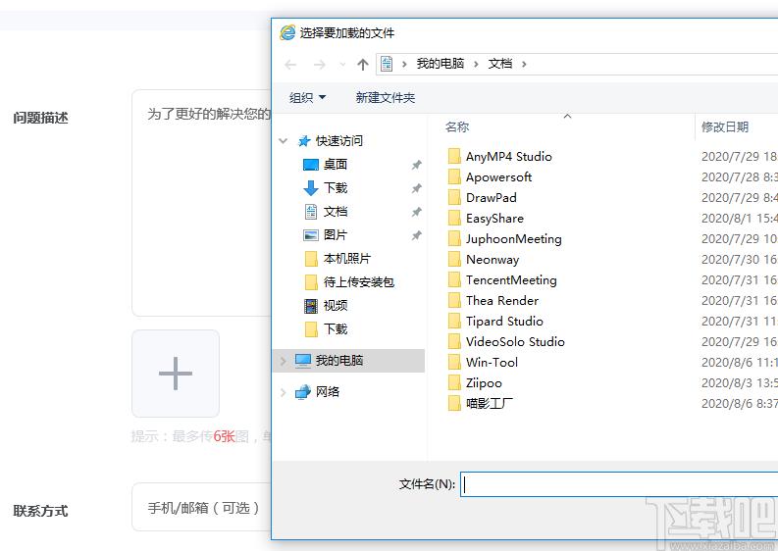Expand the chevron after 文档 breadcrumb
778x551 pixels.
[524, 64]
